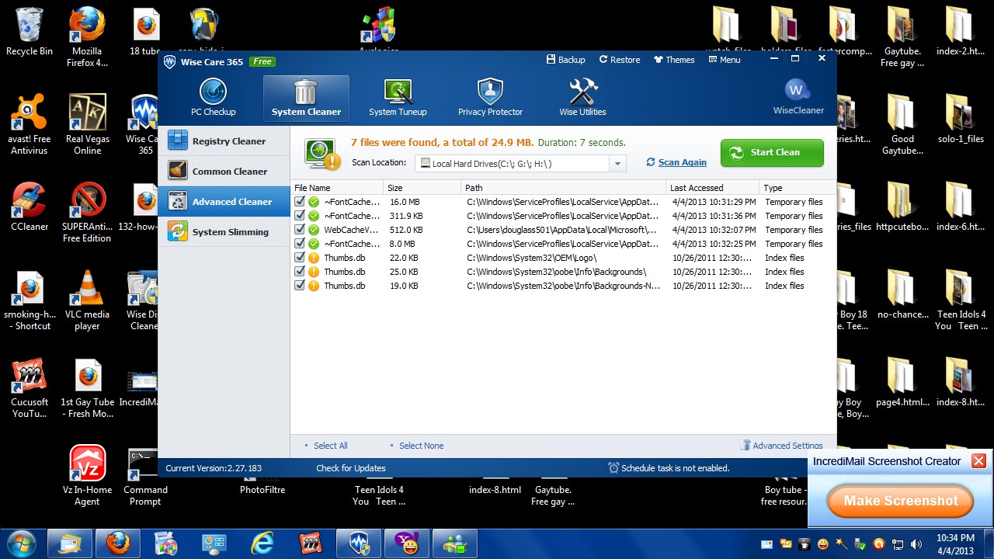This screenshot has width=994, height=559.
Task: Uncheck the 25.0 KB Thumbs.db file
Action: coord(300,272)
